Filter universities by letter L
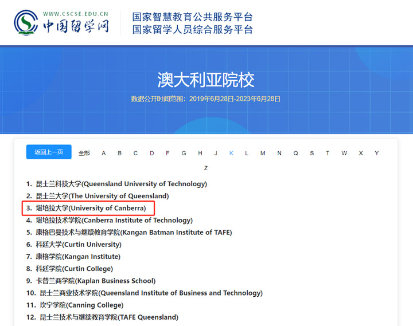Viewport: 413px width, 326px height. (x=247, y=153)
